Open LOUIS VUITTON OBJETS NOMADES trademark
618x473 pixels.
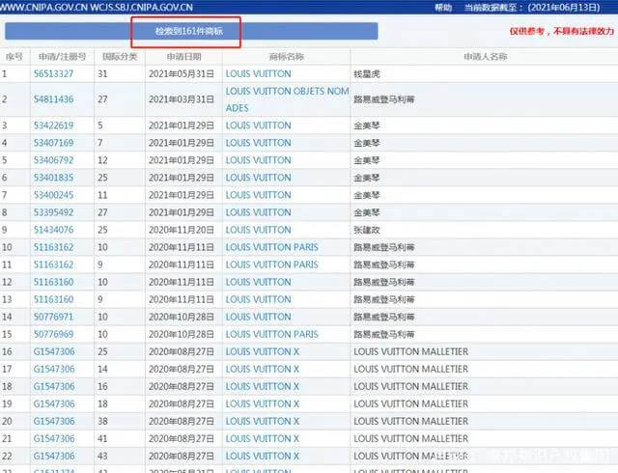[288, 99]
